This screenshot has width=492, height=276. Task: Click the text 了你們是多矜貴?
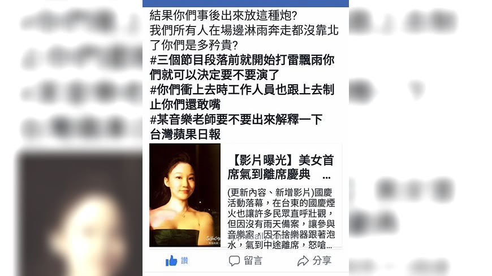(193, 45)
